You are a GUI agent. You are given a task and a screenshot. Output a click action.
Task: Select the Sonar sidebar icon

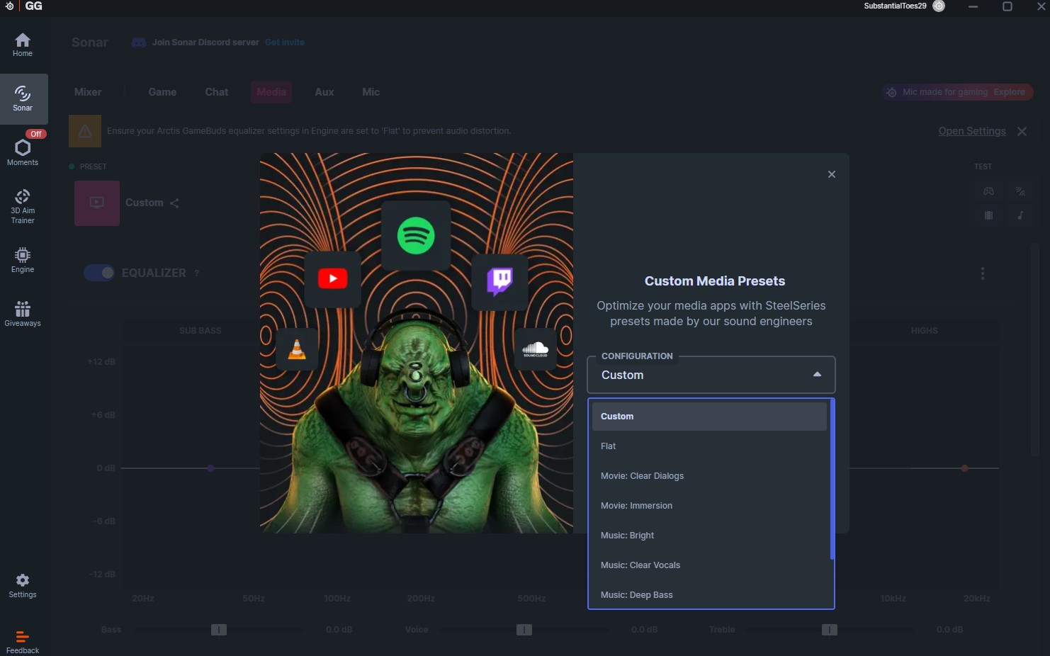(23, 99)
